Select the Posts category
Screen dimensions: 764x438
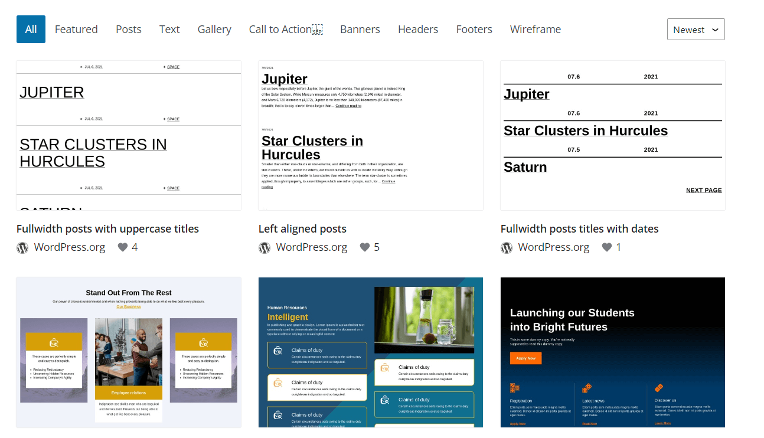pyautogui.click(x=128, y=28)
